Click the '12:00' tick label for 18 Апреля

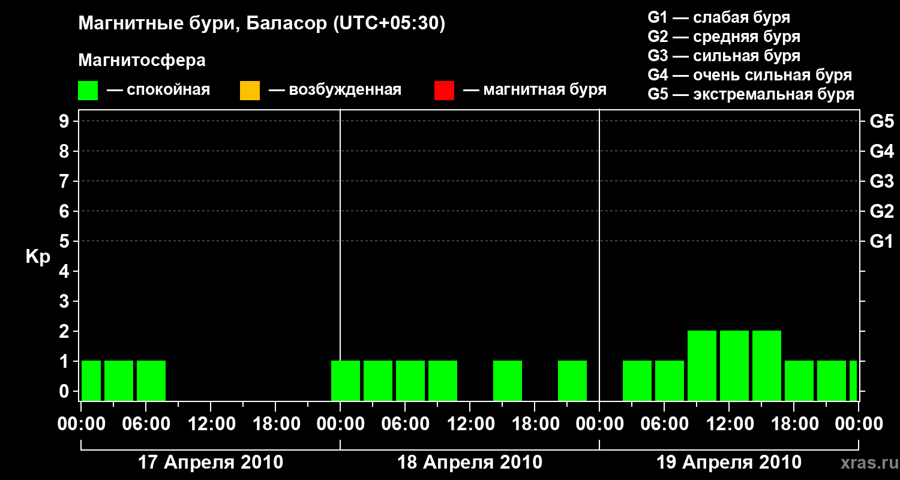click(x=470, y=424)
